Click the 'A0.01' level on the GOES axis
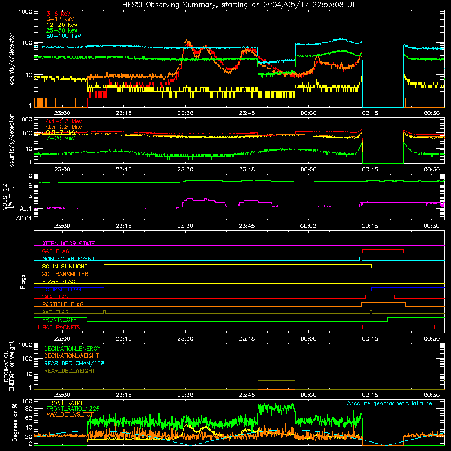 pyautogui.click(x=24, y=218)
